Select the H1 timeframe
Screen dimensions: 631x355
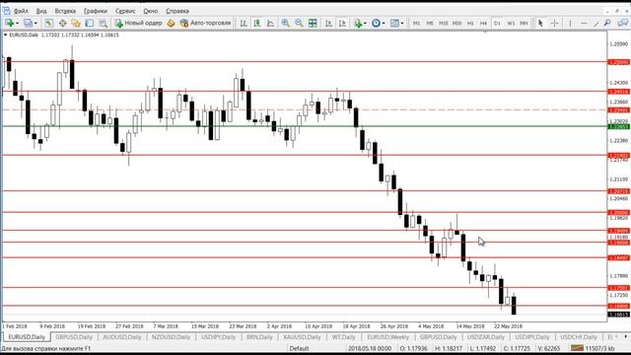470,24
